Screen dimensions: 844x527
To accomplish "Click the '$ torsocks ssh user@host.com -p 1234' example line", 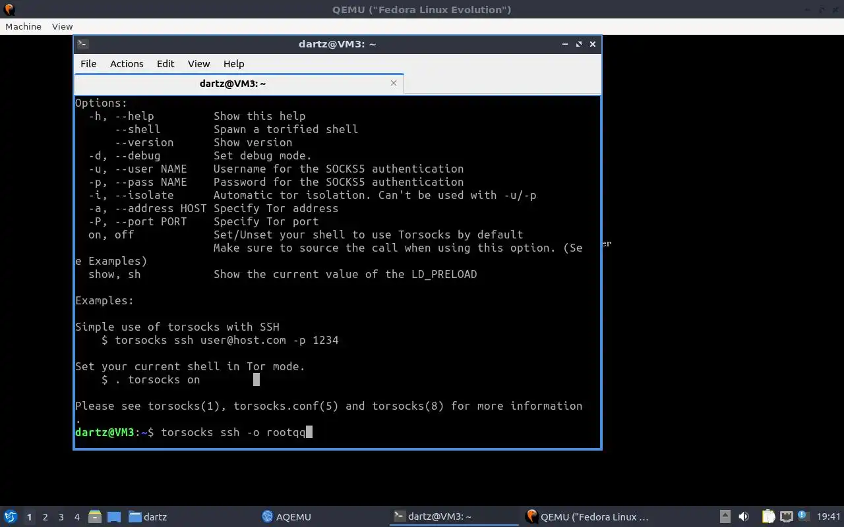I will 220,340.
